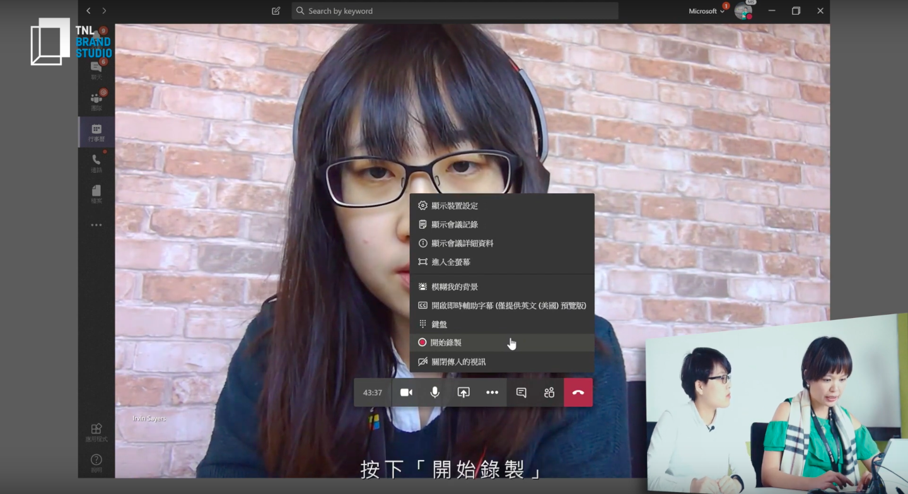The width and height of the screenshot is (908, 494).
Task: Select 開始錄製 to start recording
Action: point(446,343)
